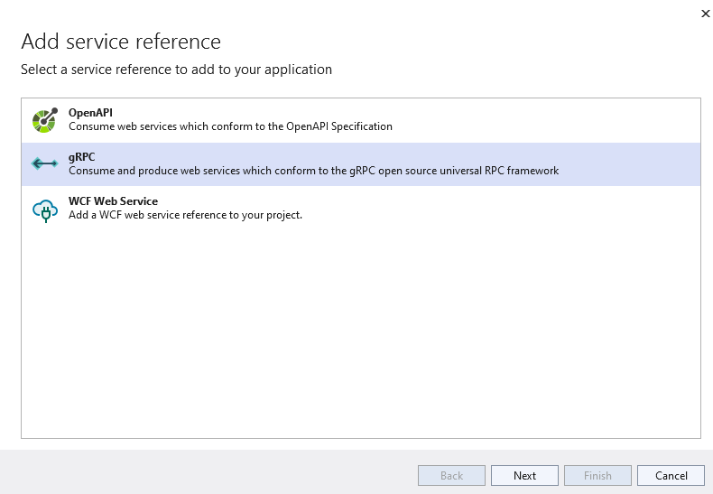Highlight the WCF Web Service list row
Screen dimensions: 713x494
(x=361, y=209)
